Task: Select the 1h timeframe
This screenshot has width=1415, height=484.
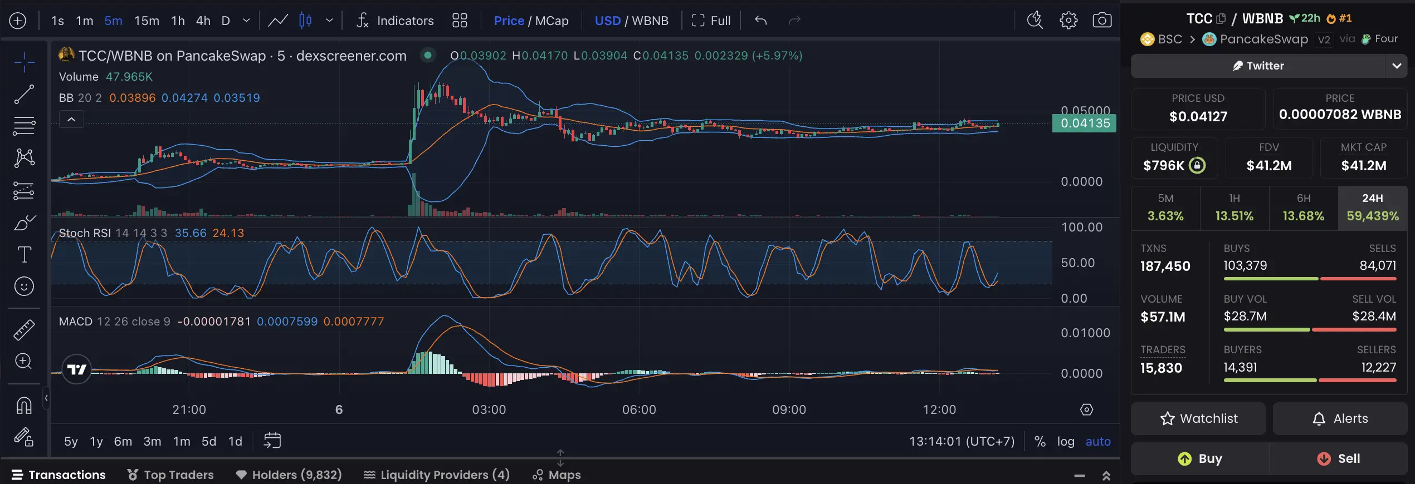Action: [x=178, y=21]
